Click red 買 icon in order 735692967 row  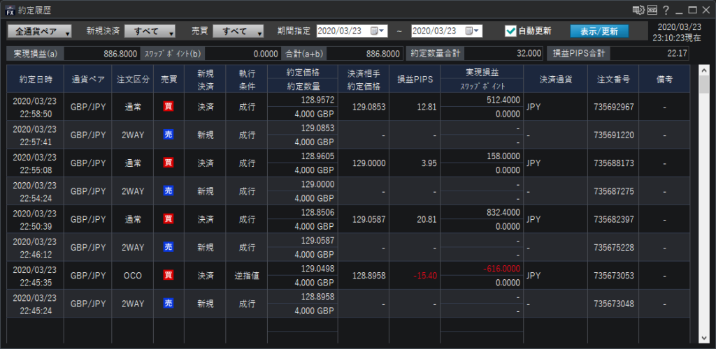[x=168, y=107]
